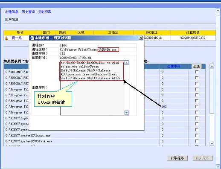Screen dimensions: 221x169
Task: Click the process list scrollbar thumb
Action: 212,91
